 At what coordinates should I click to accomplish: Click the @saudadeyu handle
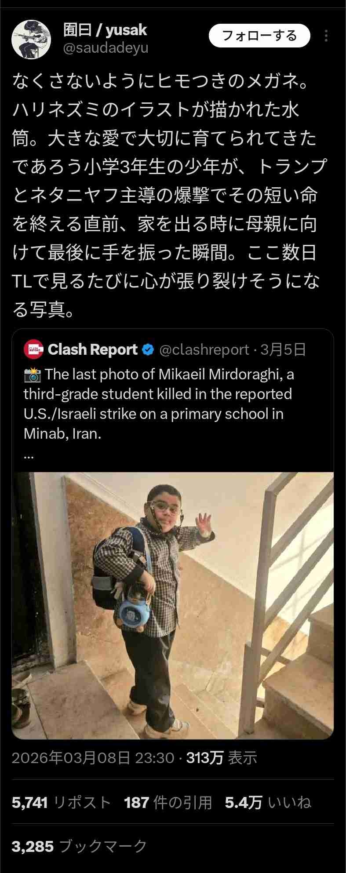[106, 48]
